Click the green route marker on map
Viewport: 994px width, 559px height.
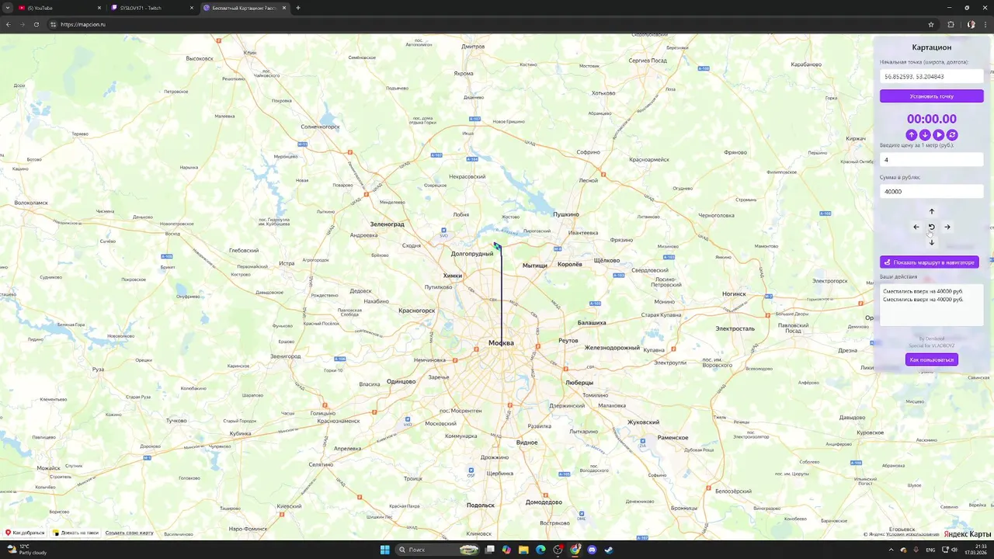pos(497,246)
